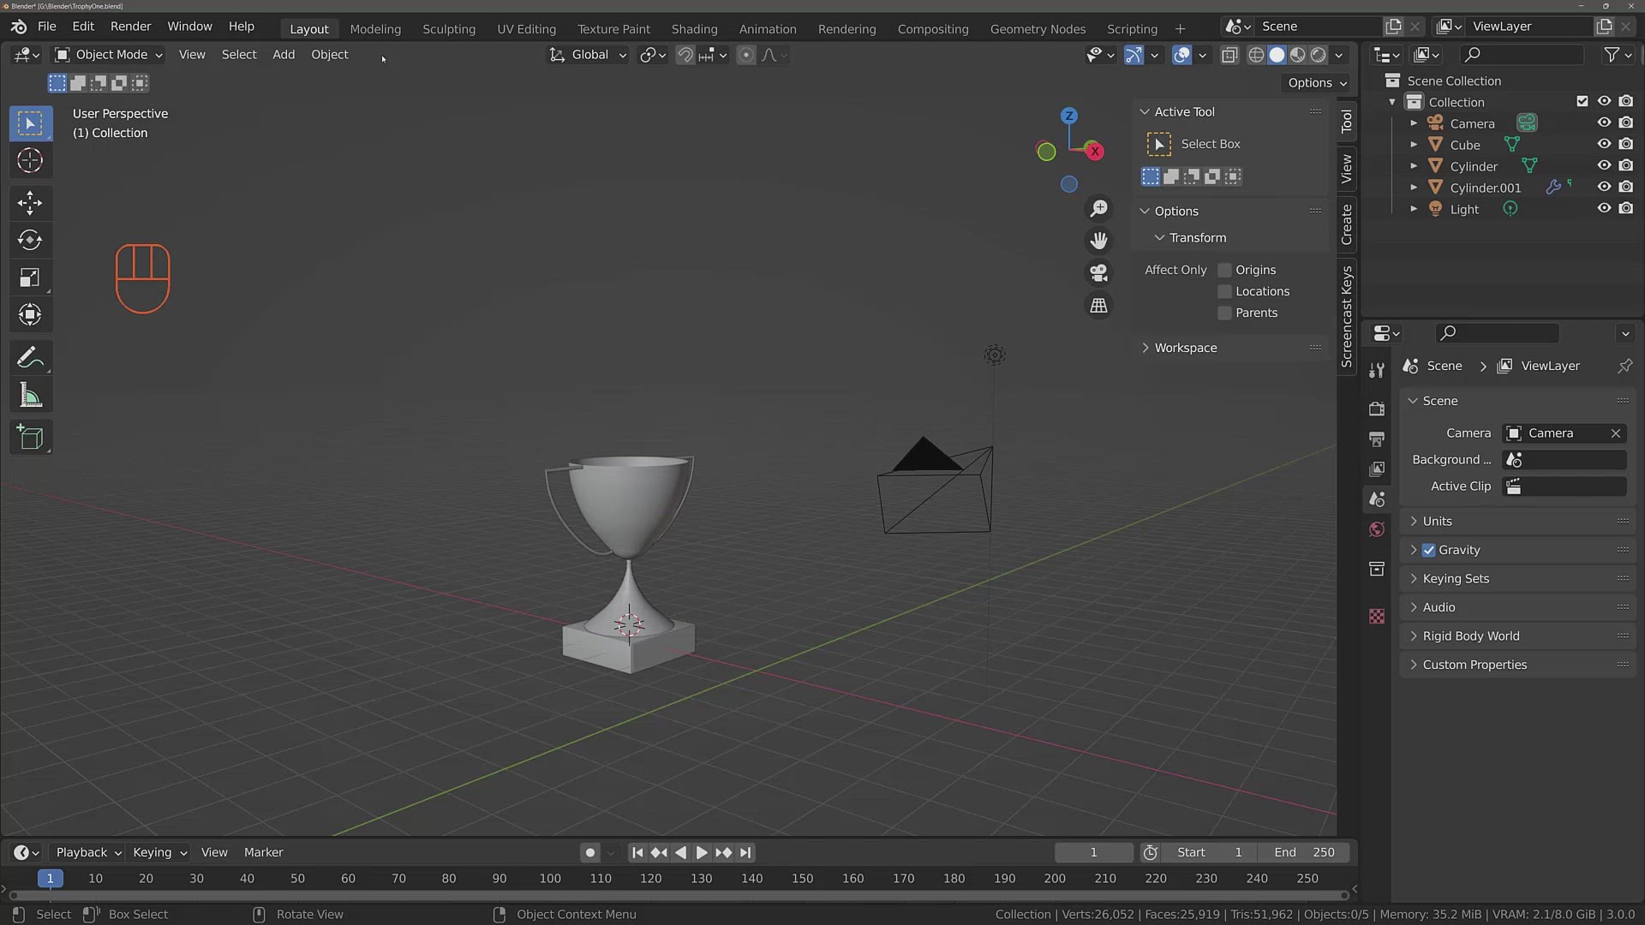Enable the Origins checkbox under Affect Only
1645x925 pixels.
point(1224,270)
